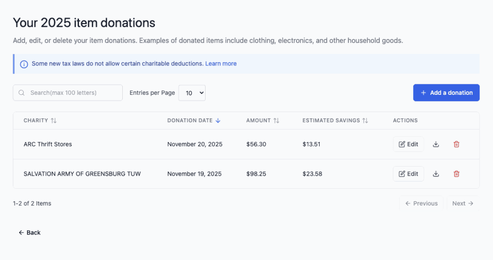The image size is (493, 260).
Task: Edit the Salvation Army of Greensburg donation
Action: click(408, 174)
